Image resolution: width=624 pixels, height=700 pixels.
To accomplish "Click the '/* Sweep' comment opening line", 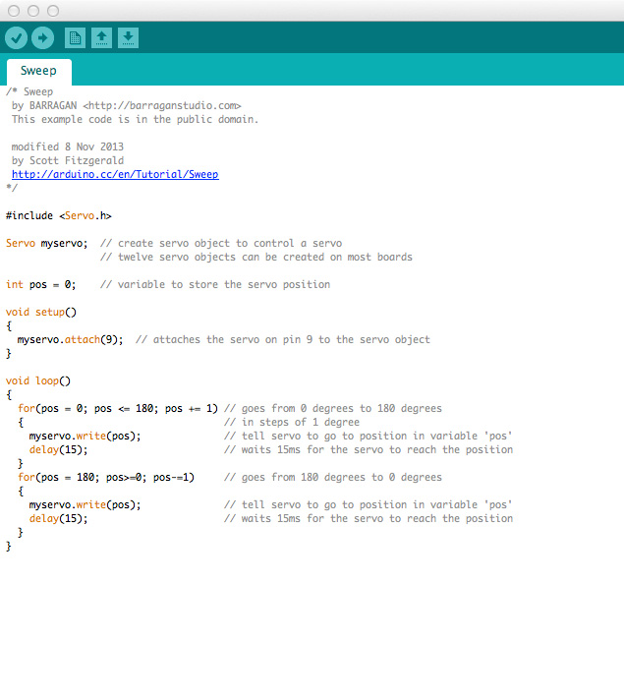I will [29, 92].
